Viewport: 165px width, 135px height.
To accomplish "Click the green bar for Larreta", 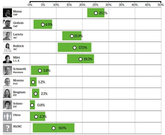I will pyautogui.click(x=72, y=36).
